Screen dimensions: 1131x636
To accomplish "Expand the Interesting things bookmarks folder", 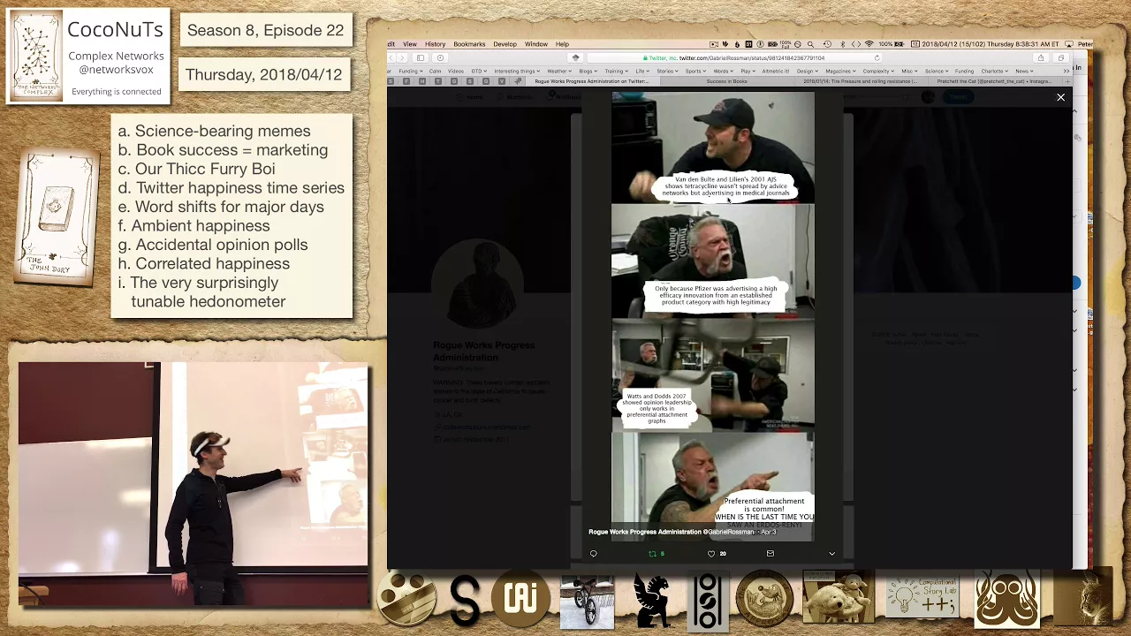I will [517, 72].
